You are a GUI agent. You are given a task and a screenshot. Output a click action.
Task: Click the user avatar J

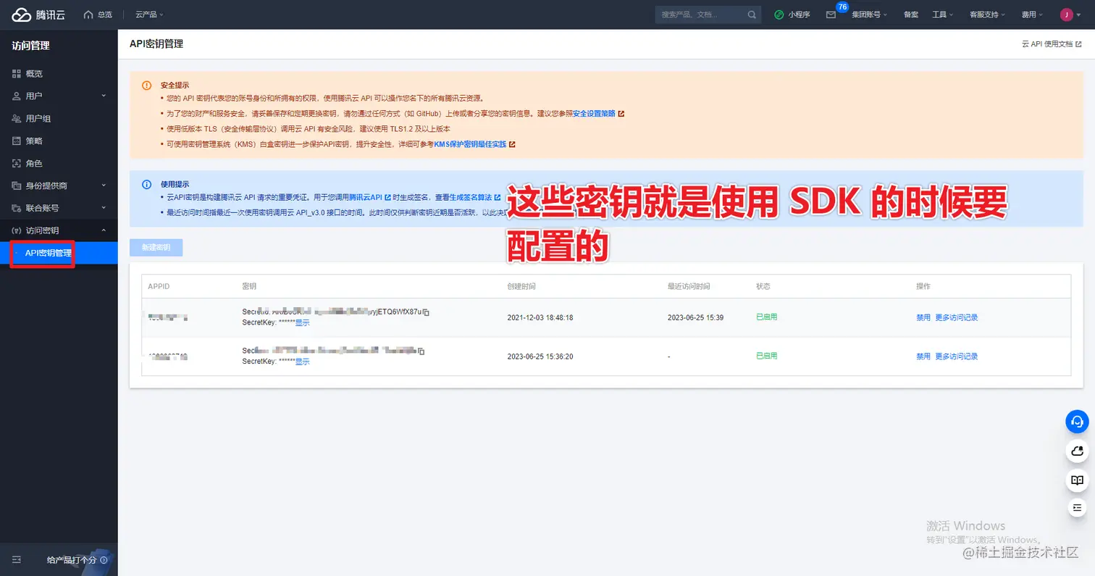point(1066,14)
